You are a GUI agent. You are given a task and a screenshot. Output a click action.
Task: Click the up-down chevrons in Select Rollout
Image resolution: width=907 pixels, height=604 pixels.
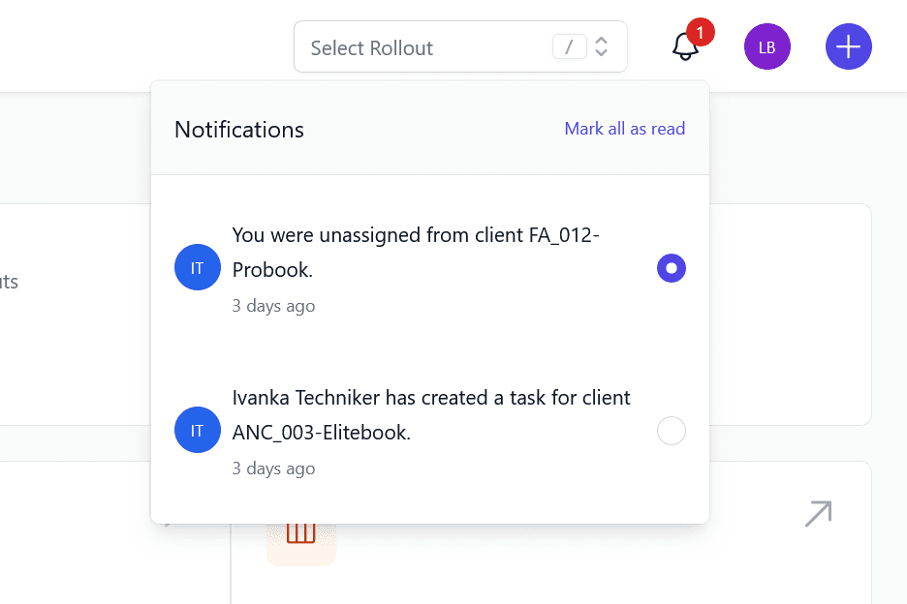coord(602,46)
